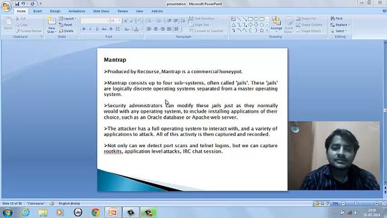Open the Office button menu
Screen dimensions: 387x218
point(7,6)
